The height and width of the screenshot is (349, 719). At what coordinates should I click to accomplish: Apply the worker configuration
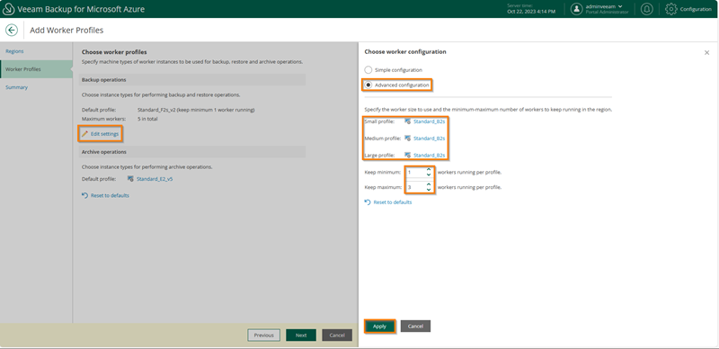point(379,326)
